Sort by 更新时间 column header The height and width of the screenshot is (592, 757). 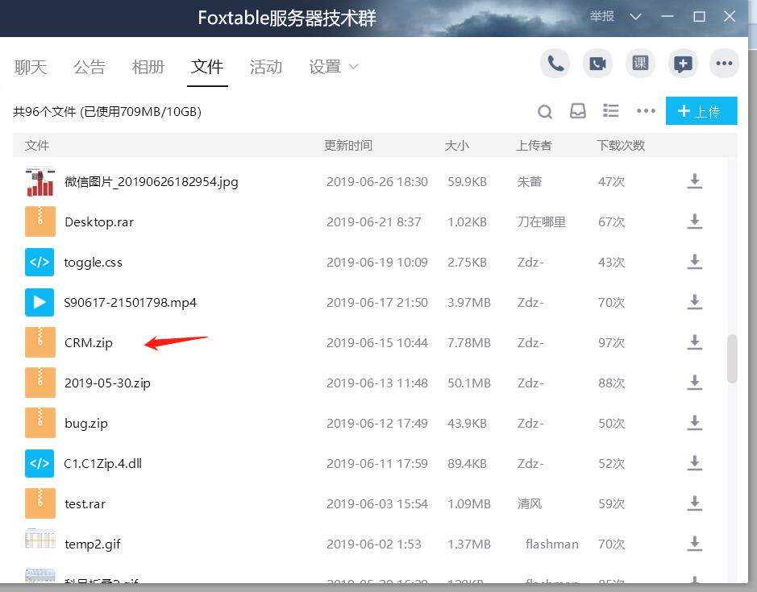pos(348,145)
